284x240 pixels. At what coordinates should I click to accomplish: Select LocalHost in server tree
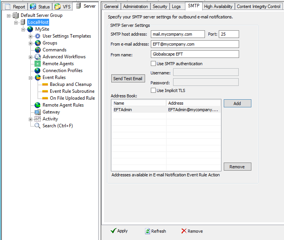38,22
